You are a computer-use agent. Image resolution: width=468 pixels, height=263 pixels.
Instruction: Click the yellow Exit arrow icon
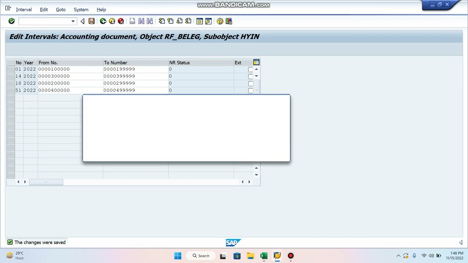coord(112,21)
